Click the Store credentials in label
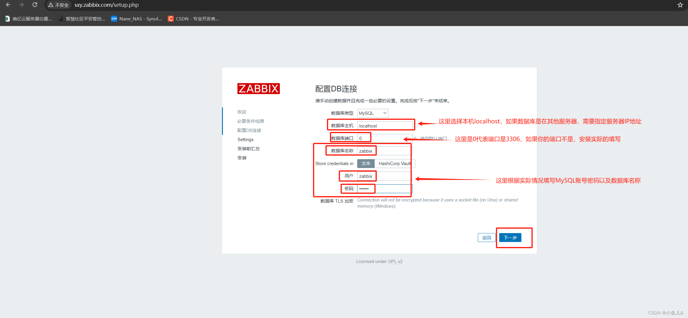 (x=334, y=164)
